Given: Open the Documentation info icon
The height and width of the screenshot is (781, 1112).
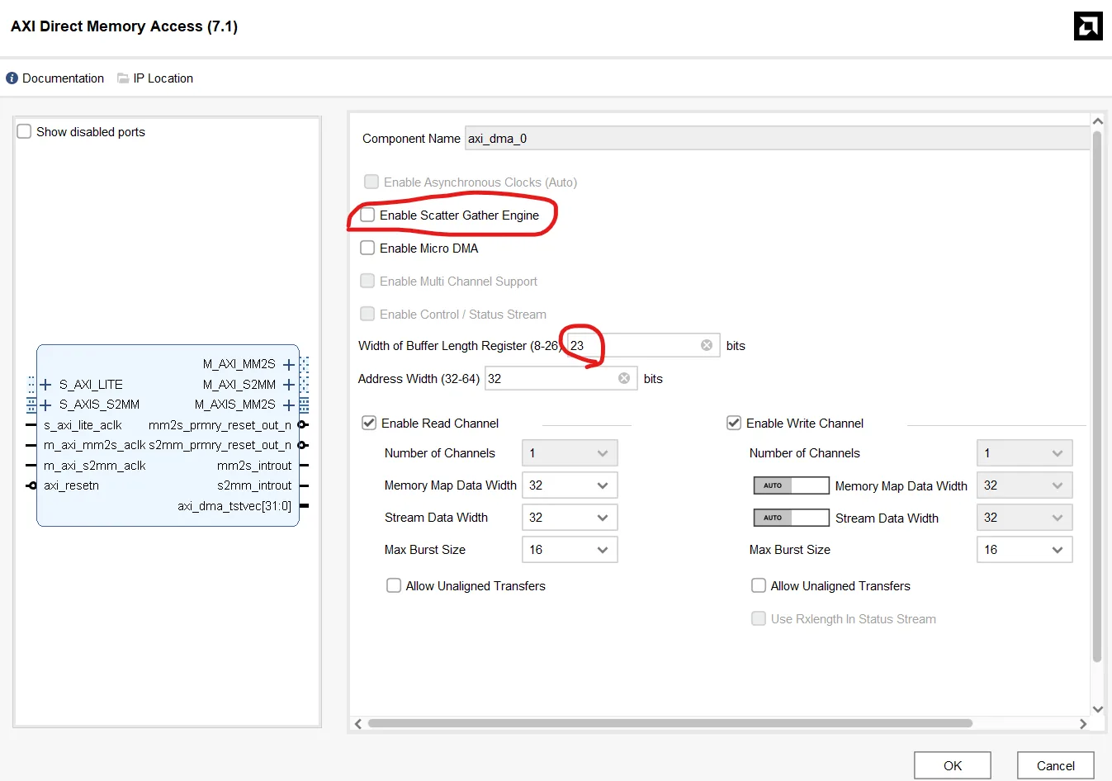Looking at the screenshot, I should 12,78.
